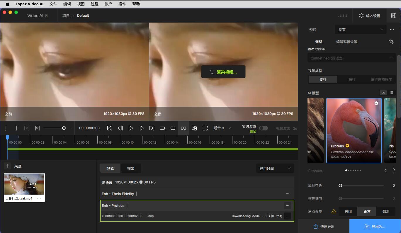Switch to 预览 tab

[111, 168]
